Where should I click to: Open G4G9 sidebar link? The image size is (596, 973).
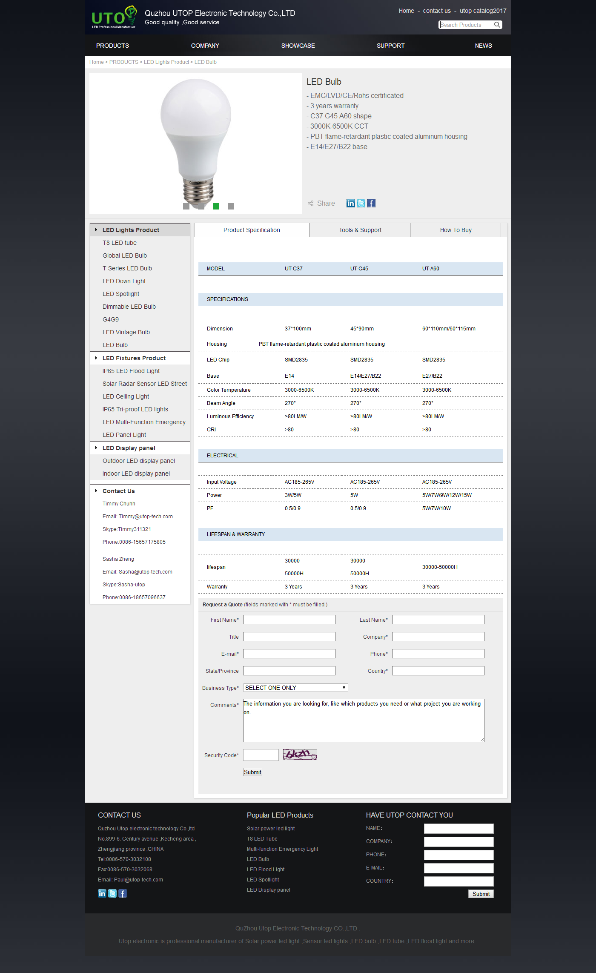(x=111, y=319)
